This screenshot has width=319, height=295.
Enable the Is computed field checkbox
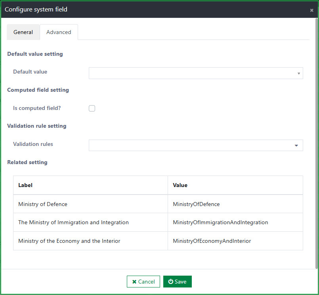click(x=92, y=108)
